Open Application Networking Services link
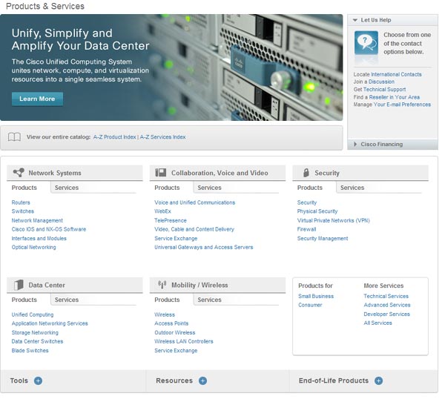This screenshot has height=399, width=445. coord(50,323)
